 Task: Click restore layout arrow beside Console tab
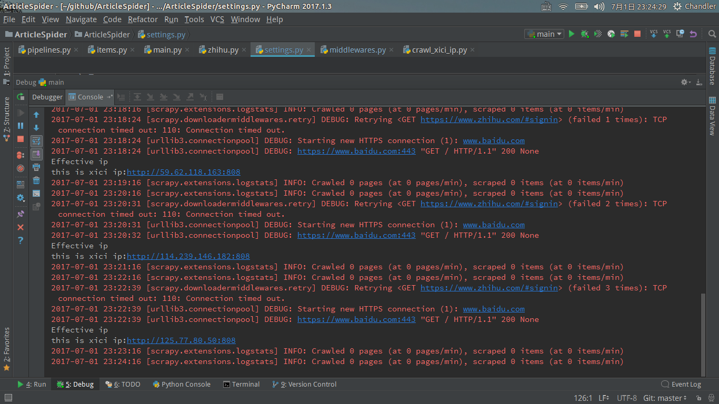(x=109, y=97)
